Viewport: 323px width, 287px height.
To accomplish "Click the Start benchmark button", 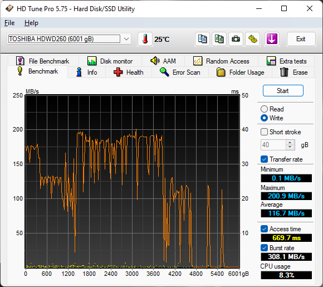I will coord(283,91).
